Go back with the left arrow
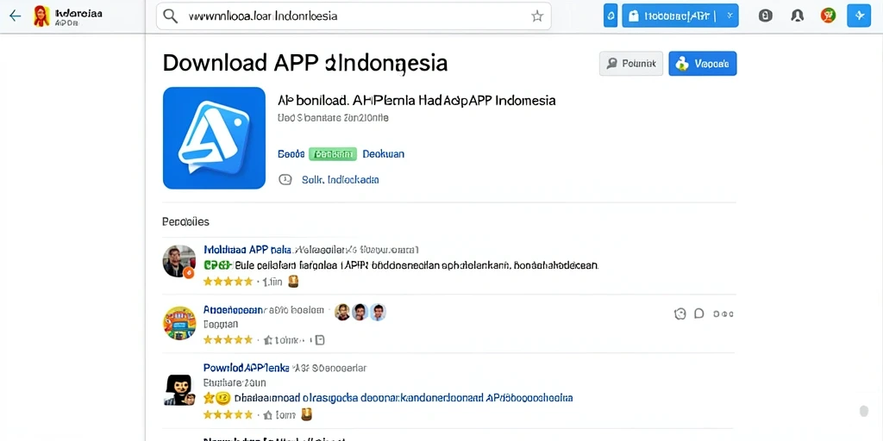Viewport: 883px width, 441px height. 16,16
